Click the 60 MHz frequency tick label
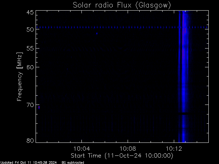Screen dimensions: 219x164 tap(30, 67)
